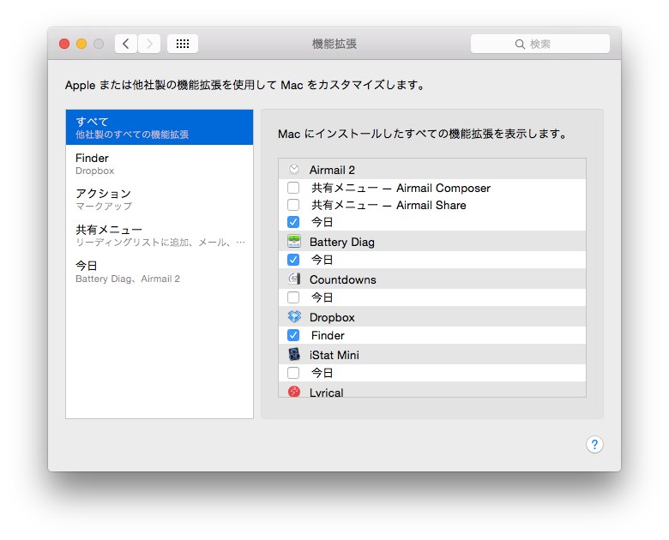Click Finder label under Dropbox
This screenshot has height=540, width=669.
(328, 335)
